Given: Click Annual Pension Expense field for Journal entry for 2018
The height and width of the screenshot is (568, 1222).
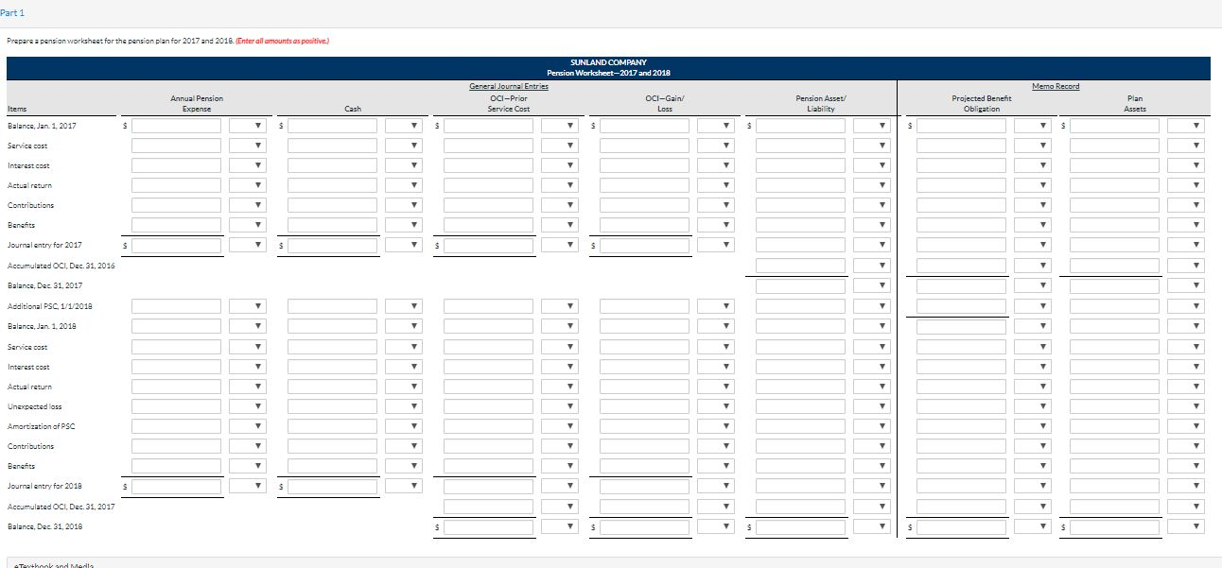Looking at the screenshot, I should tap(176, 487).
